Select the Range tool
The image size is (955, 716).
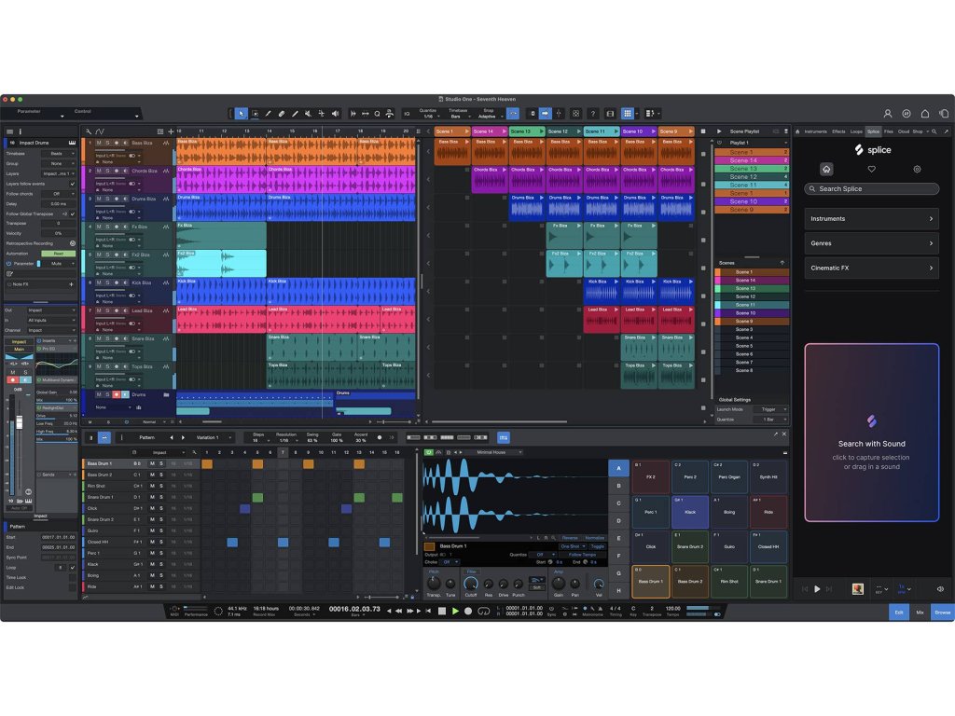[x=255, y=113]
